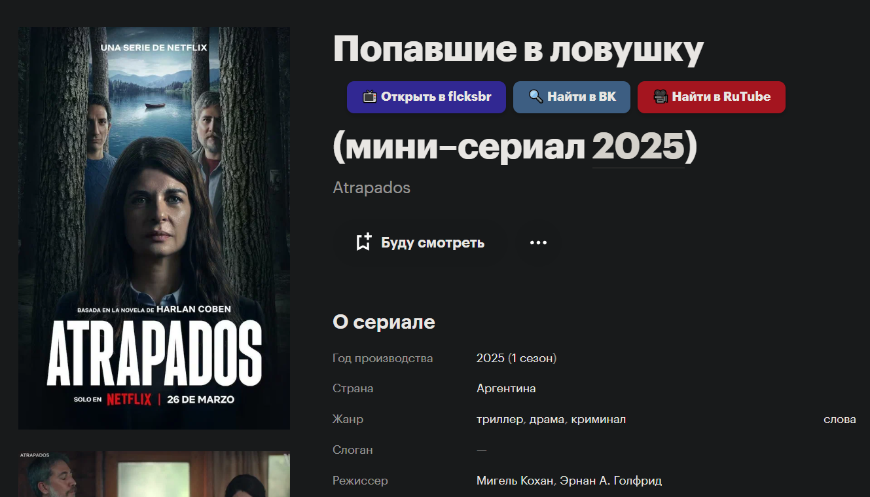Click the original title Atrapados
This screenshot has width=870, height=497.
[x=372, y=188]
